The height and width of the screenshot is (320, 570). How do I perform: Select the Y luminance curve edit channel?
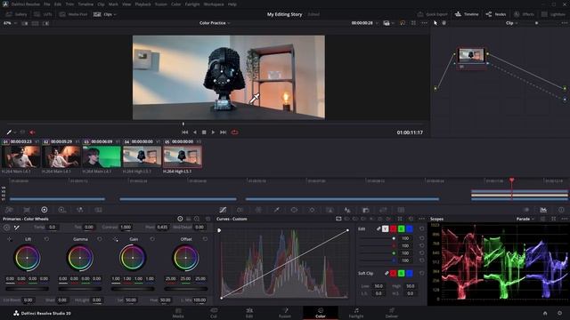(385, 229)
